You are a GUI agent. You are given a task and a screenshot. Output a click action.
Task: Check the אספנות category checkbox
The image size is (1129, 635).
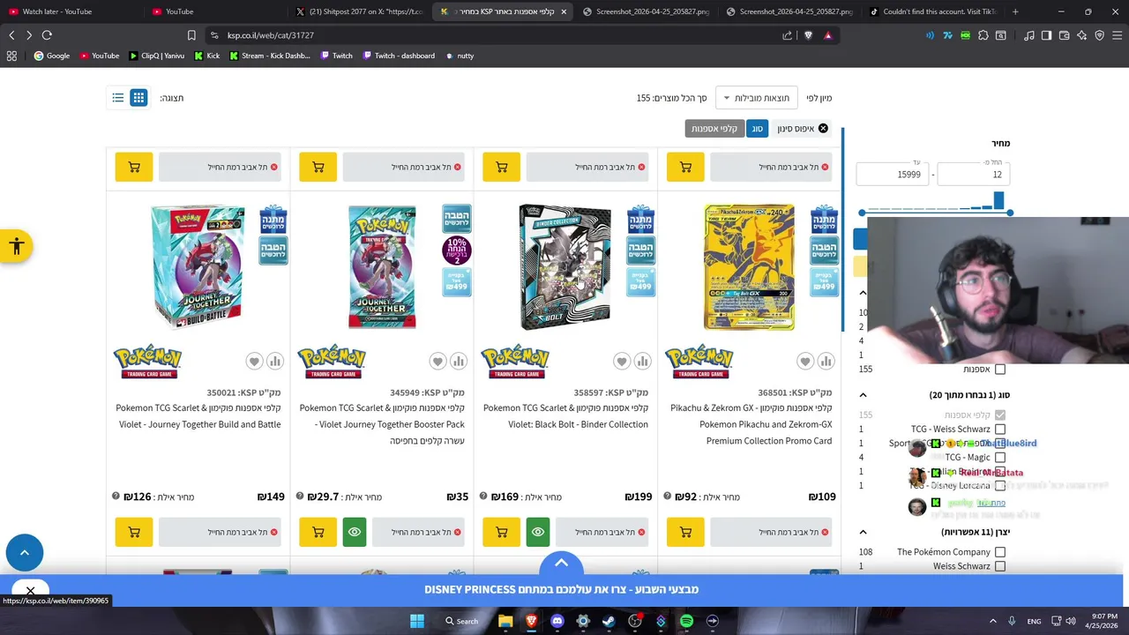coord(999,370)
